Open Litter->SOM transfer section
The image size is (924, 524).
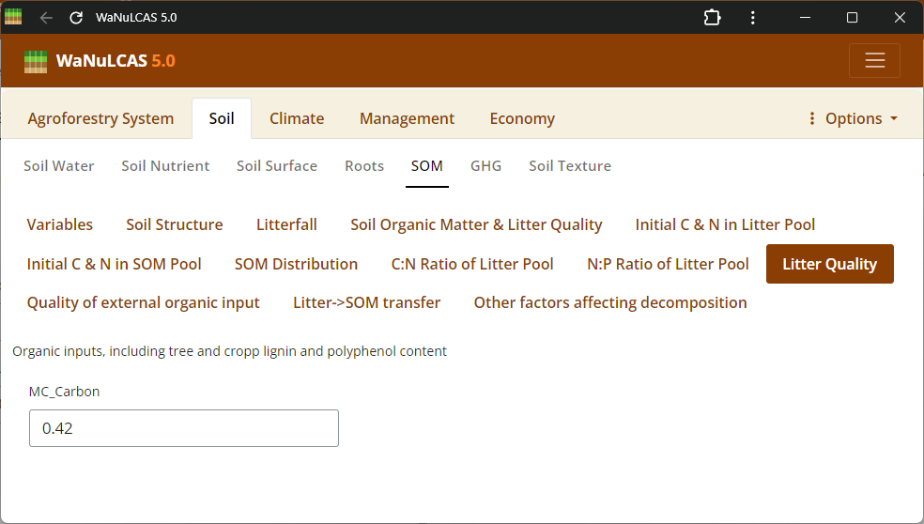click(x=366, y=302)
